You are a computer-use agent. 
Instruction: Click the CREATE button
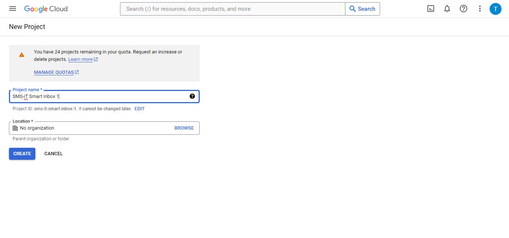click(x=22, y=153)
